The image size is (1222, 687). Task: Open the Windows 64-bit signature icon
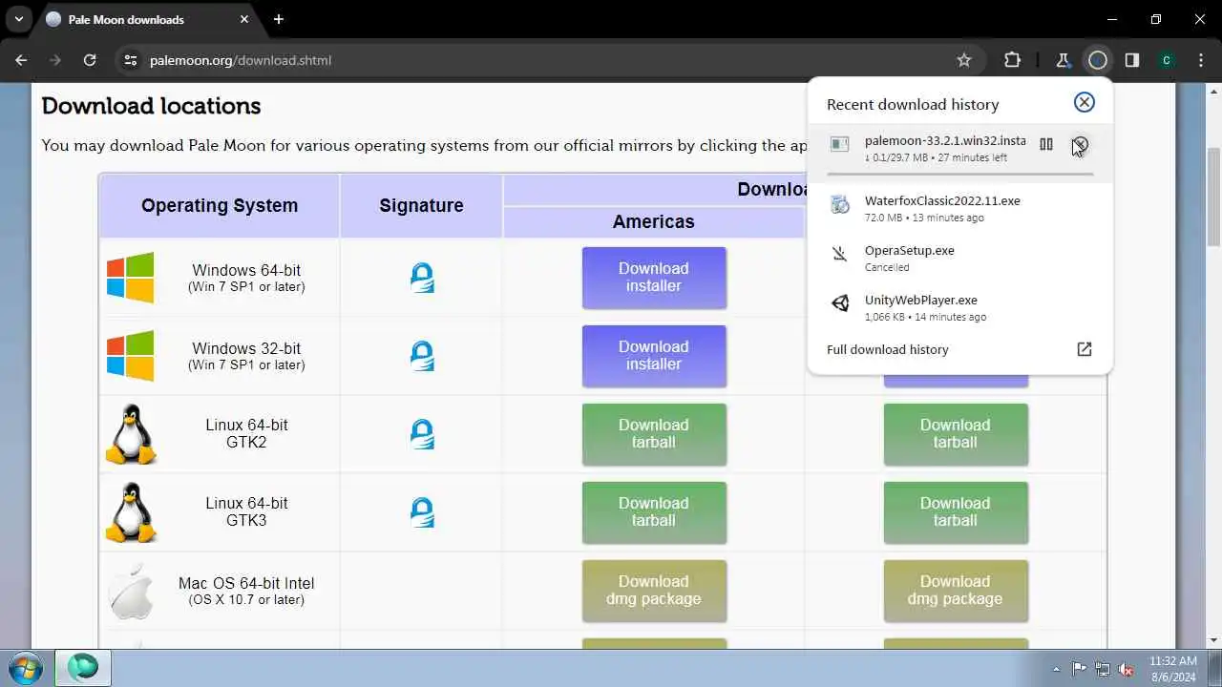422,278
